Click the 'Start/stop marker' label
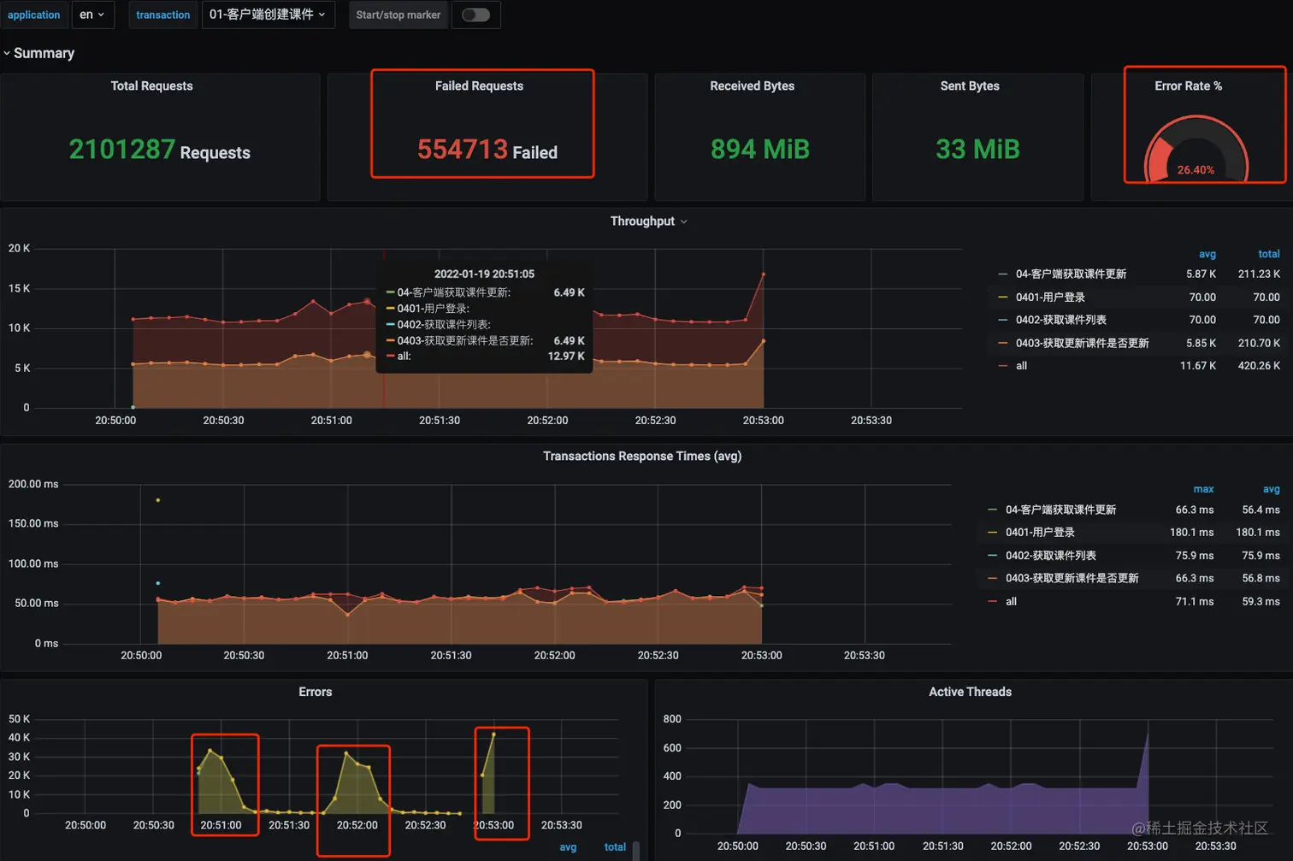 pyautogui.click(x=399, y=15)
